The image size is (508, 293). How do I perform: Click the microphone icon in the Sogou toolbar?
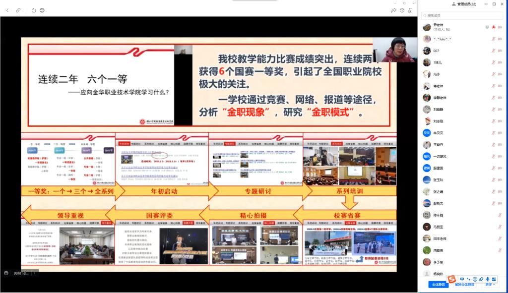coord(488,280)
